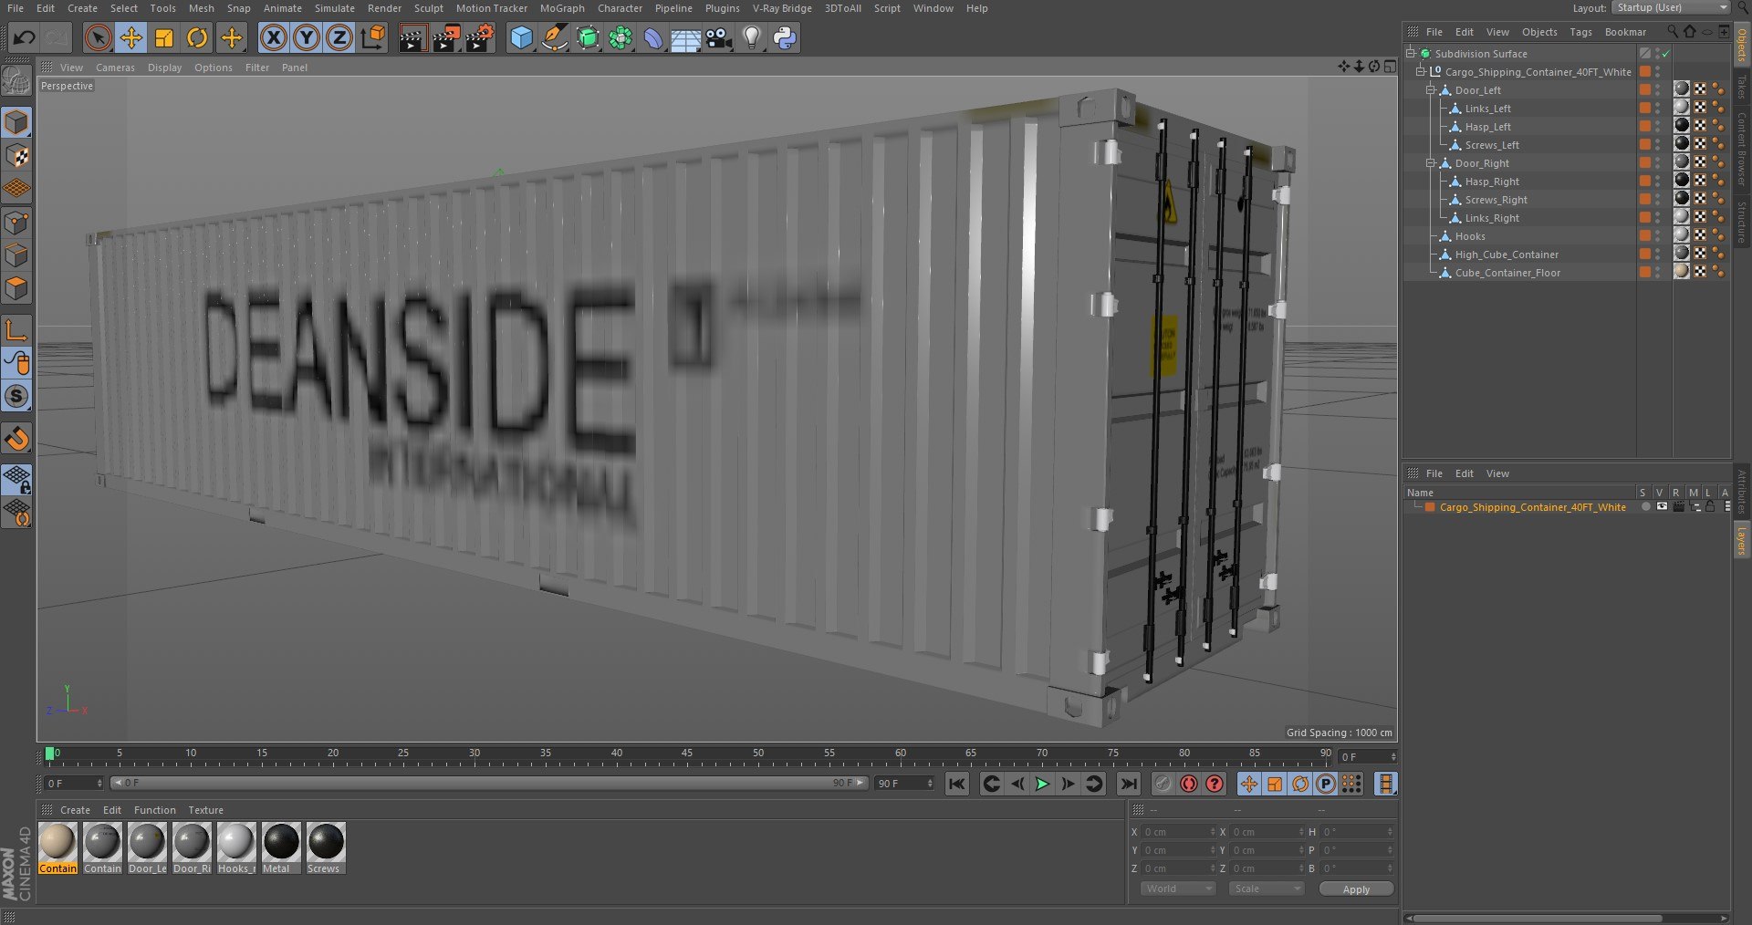The image size is (1752, 925).
Task: Select the Rotate tool
Action: click(197, 37)
